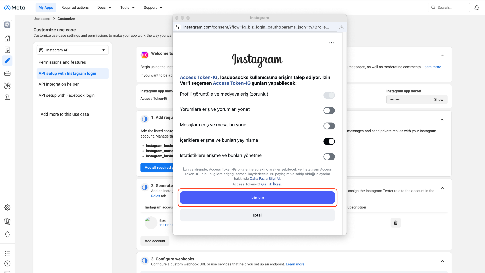The height and width of the screenshot is (273, 485).
Task: Expand the Support dropdown menu
Action: pos(153,8)
